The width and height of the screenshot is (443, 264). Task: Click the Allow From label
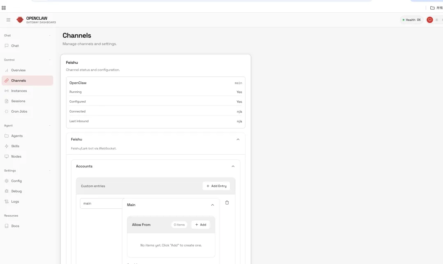pos(141,225)
